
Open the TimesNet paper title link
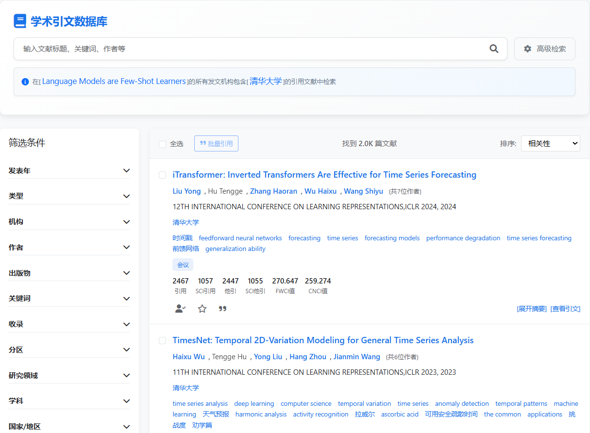(323, 340)
